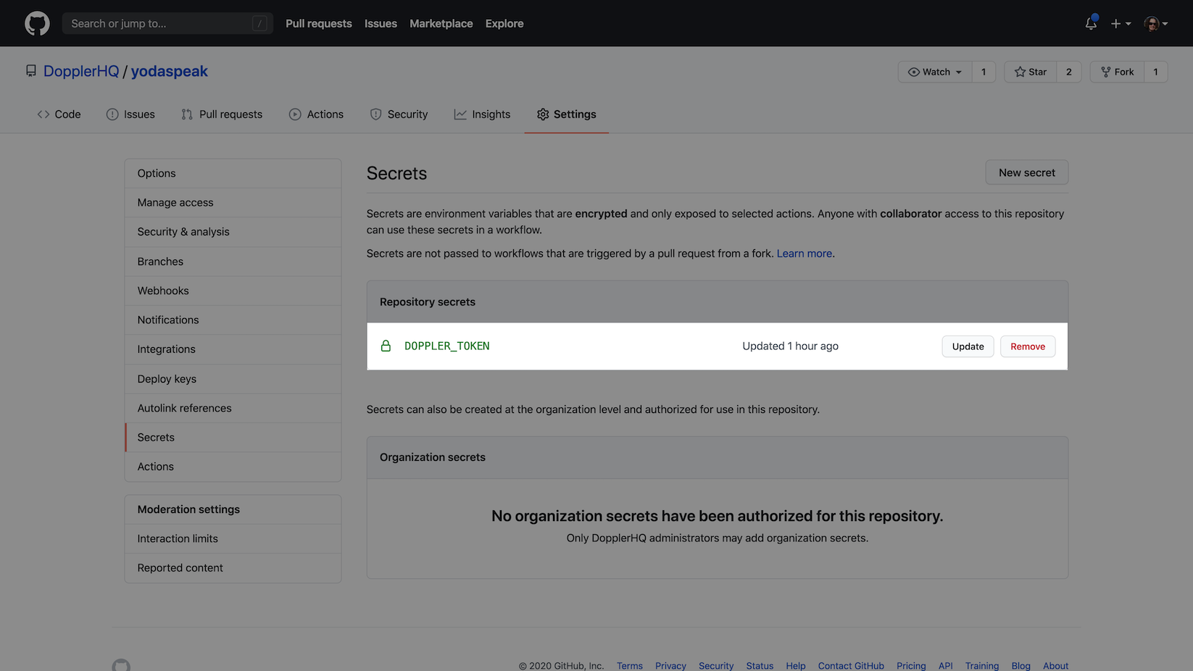Viewport: 1193px width, 671px height.
Task: Click the watchers count next to Watch
Action: coord(984,72)
